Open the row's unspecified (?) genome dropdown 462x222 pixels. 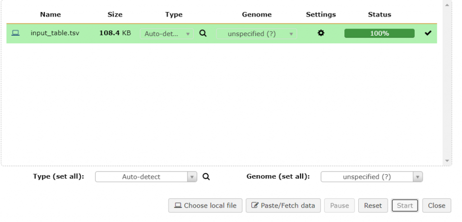tap(256, 34)
